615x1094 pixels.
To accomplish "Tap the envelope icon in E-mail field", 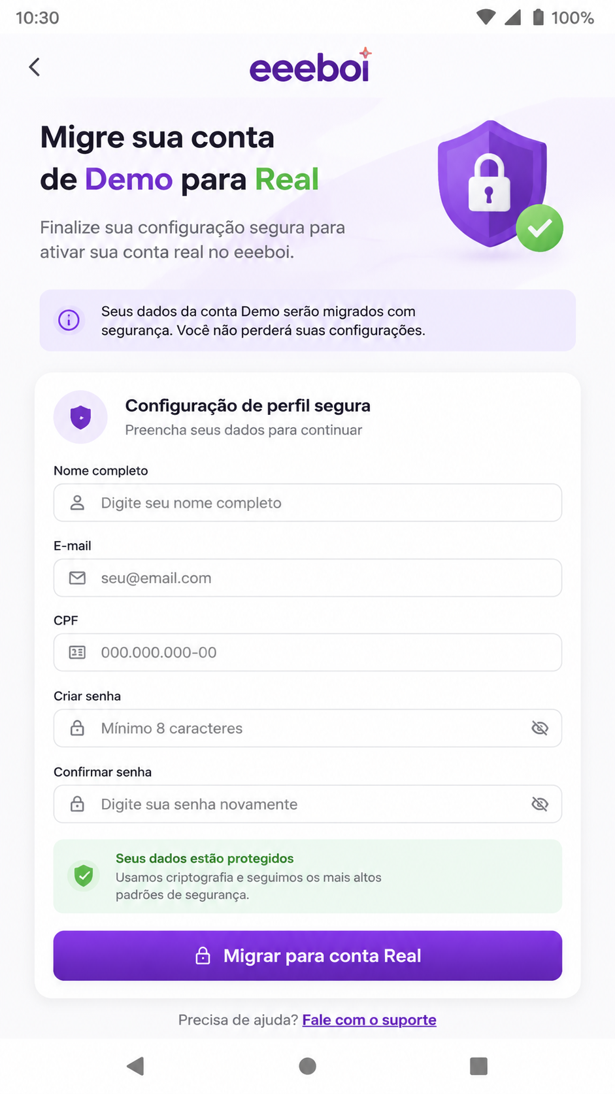I will [77, 578].
